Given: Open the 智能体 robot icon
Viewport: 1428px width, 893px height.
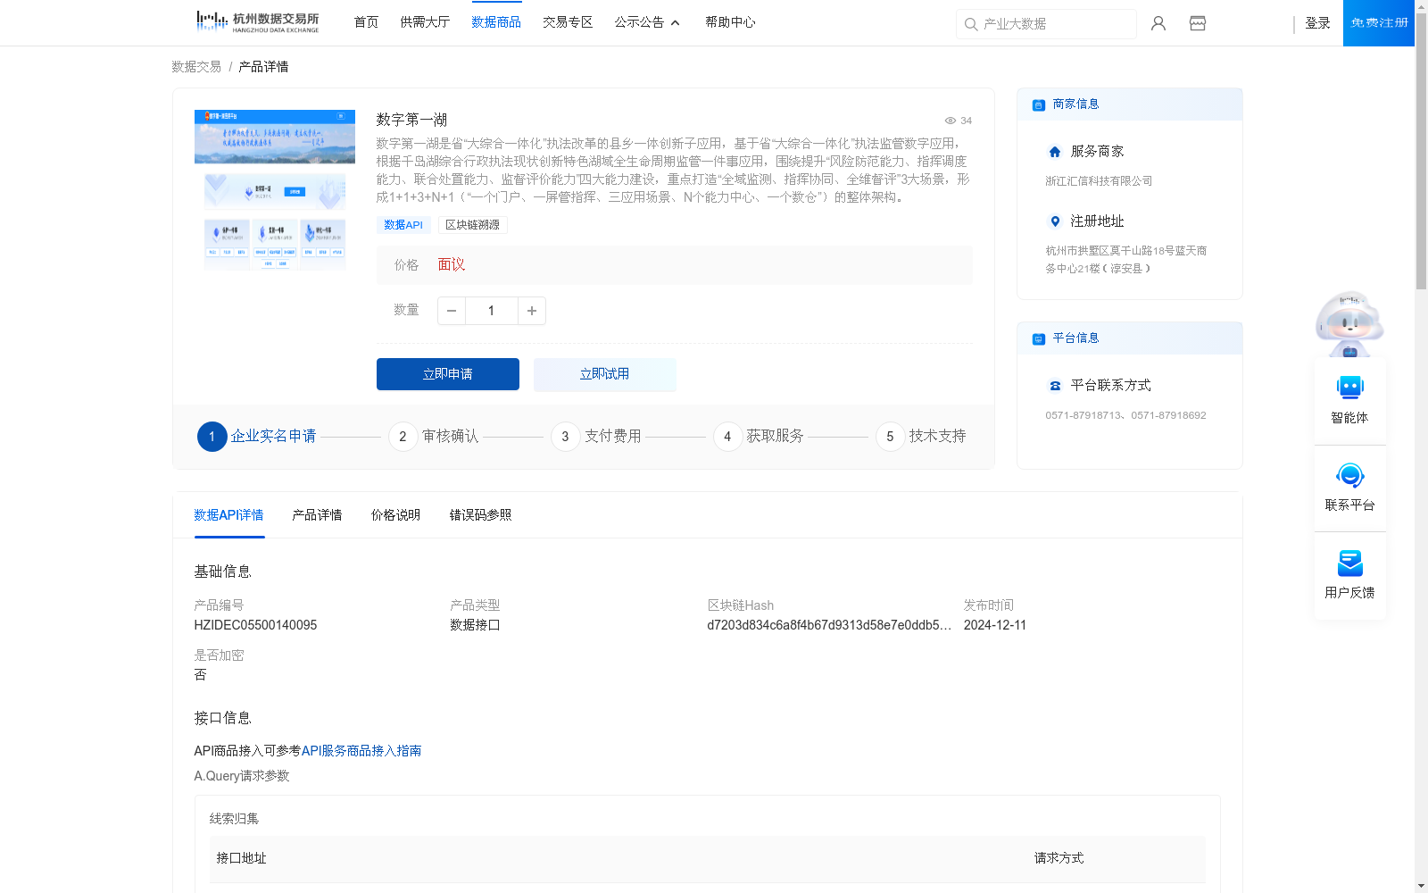Looking at the screenshot, I should (x=1349, y=388).
